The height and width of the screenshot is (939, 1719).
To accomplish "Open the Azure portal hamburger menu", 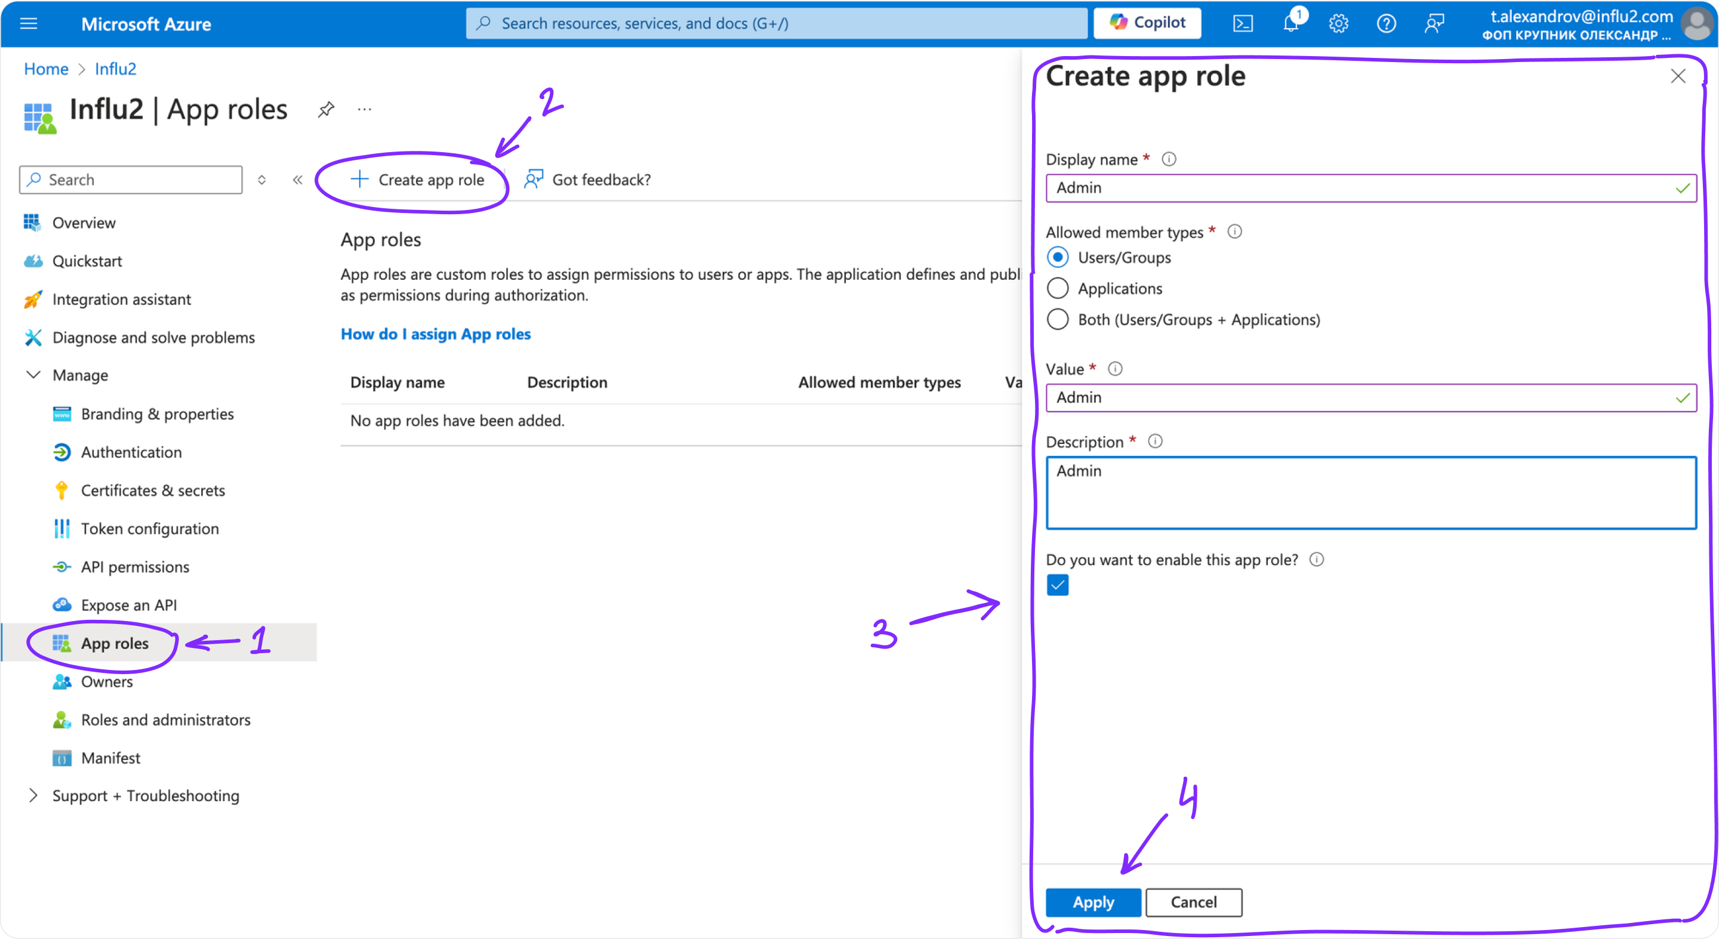I will tap(29, 24).
